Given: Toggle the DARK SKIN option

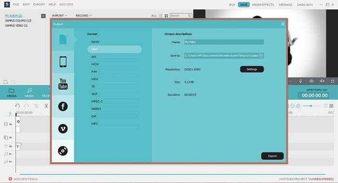Looking at the screenshot, I should pos(305,4).
